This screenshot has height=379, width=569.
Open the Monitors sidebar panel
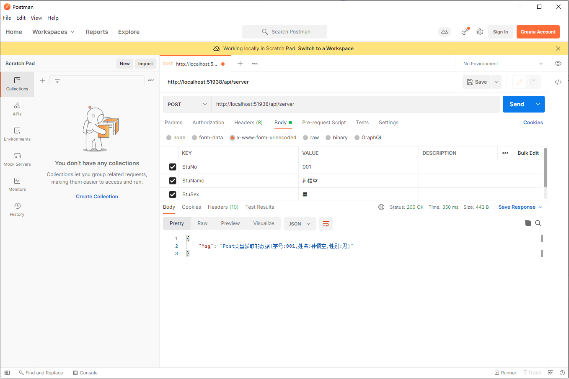click(17, 184)
